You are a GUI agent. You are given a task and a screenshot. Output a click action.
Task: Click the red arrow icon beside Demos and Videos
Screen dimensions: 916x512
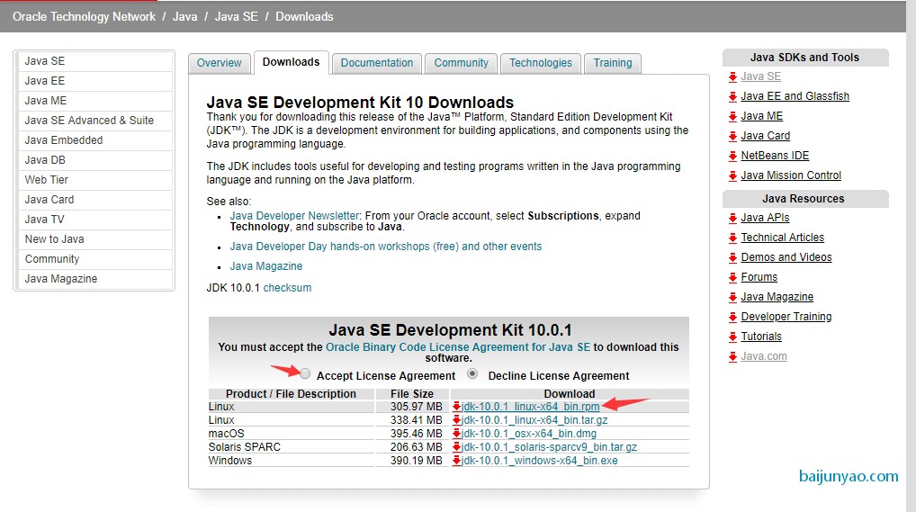click(732, 257)
